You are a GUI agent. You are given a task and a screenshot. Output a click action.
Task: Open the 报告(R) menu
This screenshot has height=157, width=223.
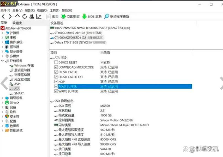click(30, 10)
